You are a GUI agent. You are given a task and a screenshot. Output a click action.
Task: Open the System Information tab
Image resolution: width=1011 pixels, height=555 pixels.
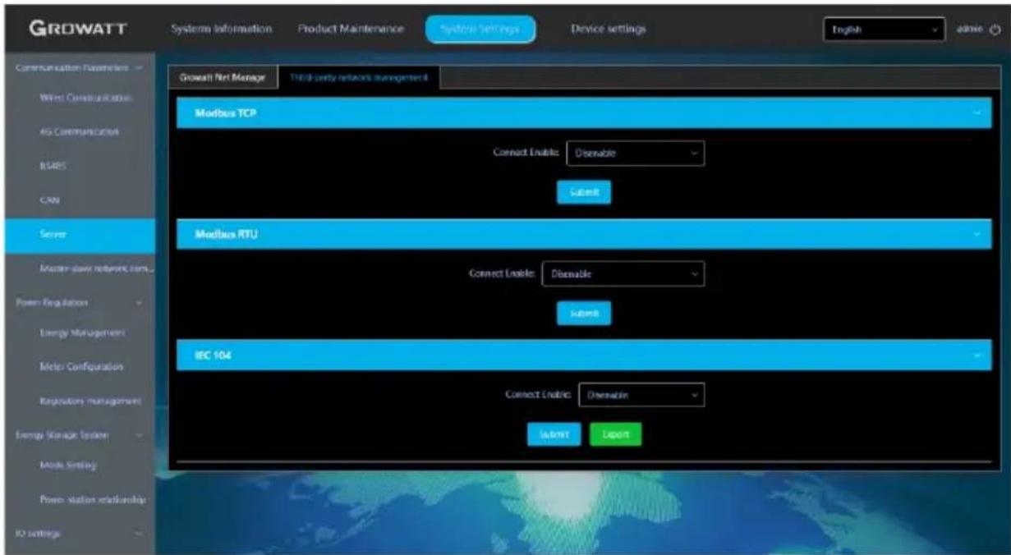point(221,30)
